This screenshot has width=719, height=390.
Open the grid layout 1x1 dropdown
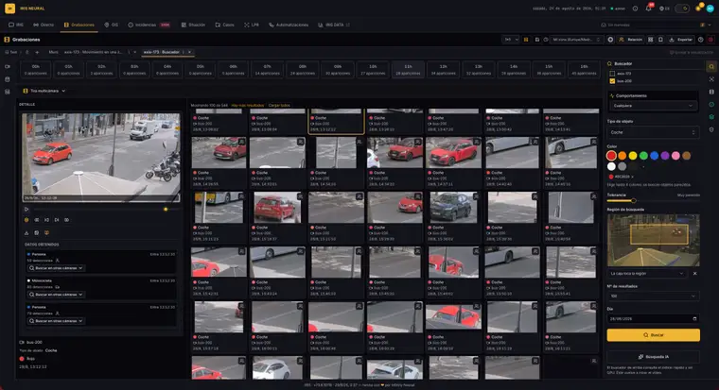[510, 40]
